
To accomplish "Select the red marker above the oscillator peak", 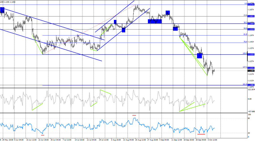I will (134, 115).
